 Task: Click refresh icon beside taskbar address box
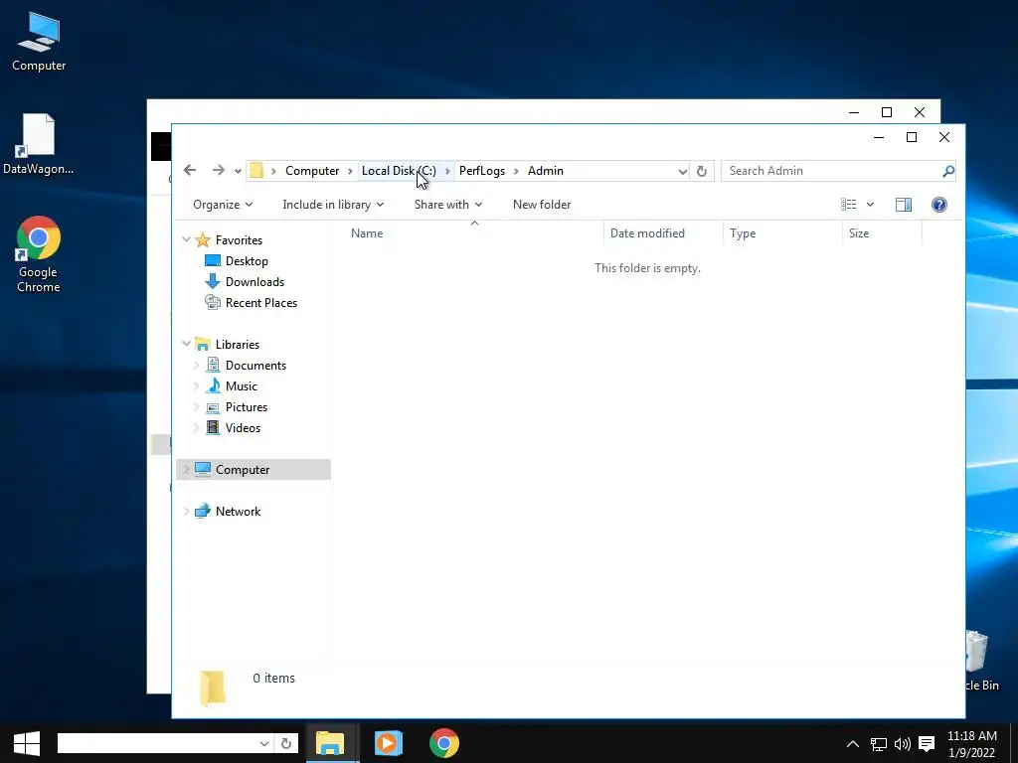(285, 743)
